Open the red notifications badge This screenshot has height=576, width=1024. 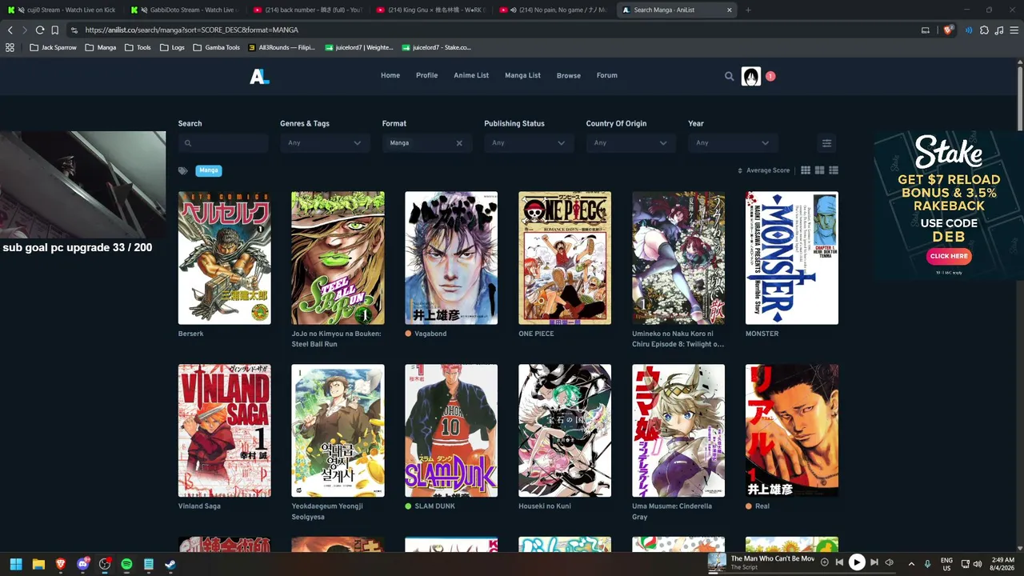click(x=770, y=76)
